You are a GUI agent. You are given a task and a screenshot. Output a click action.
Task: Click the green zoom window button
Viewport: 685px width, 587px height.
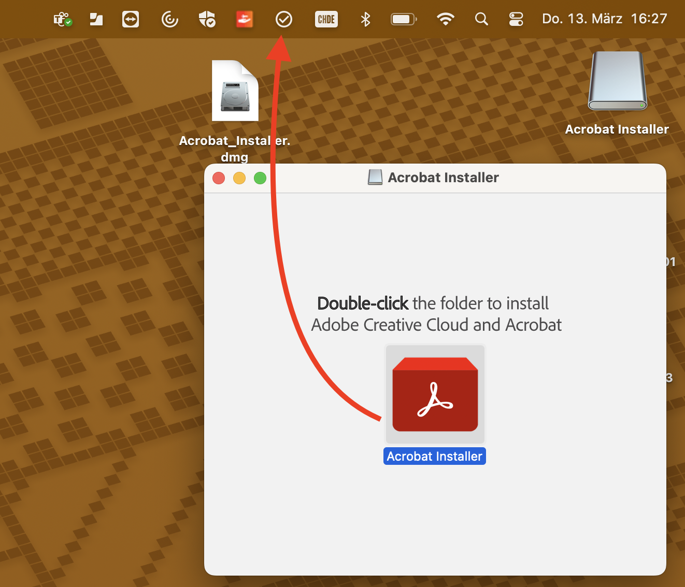click(x=260, y=178)
